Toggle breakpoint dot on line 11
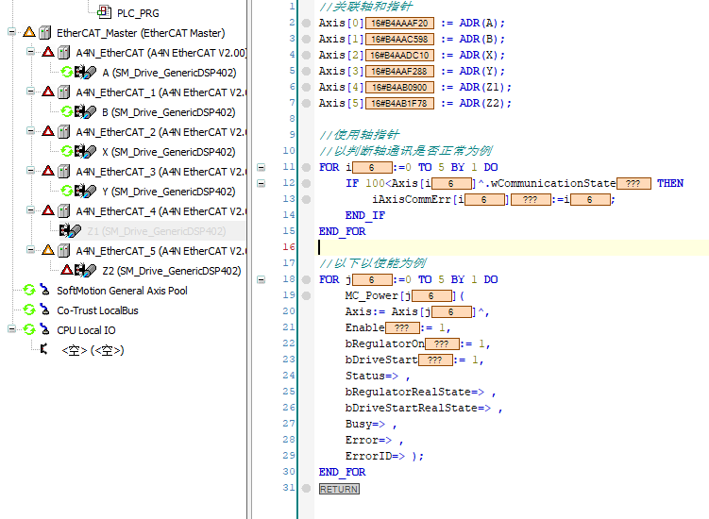 [x=306, y=167]
